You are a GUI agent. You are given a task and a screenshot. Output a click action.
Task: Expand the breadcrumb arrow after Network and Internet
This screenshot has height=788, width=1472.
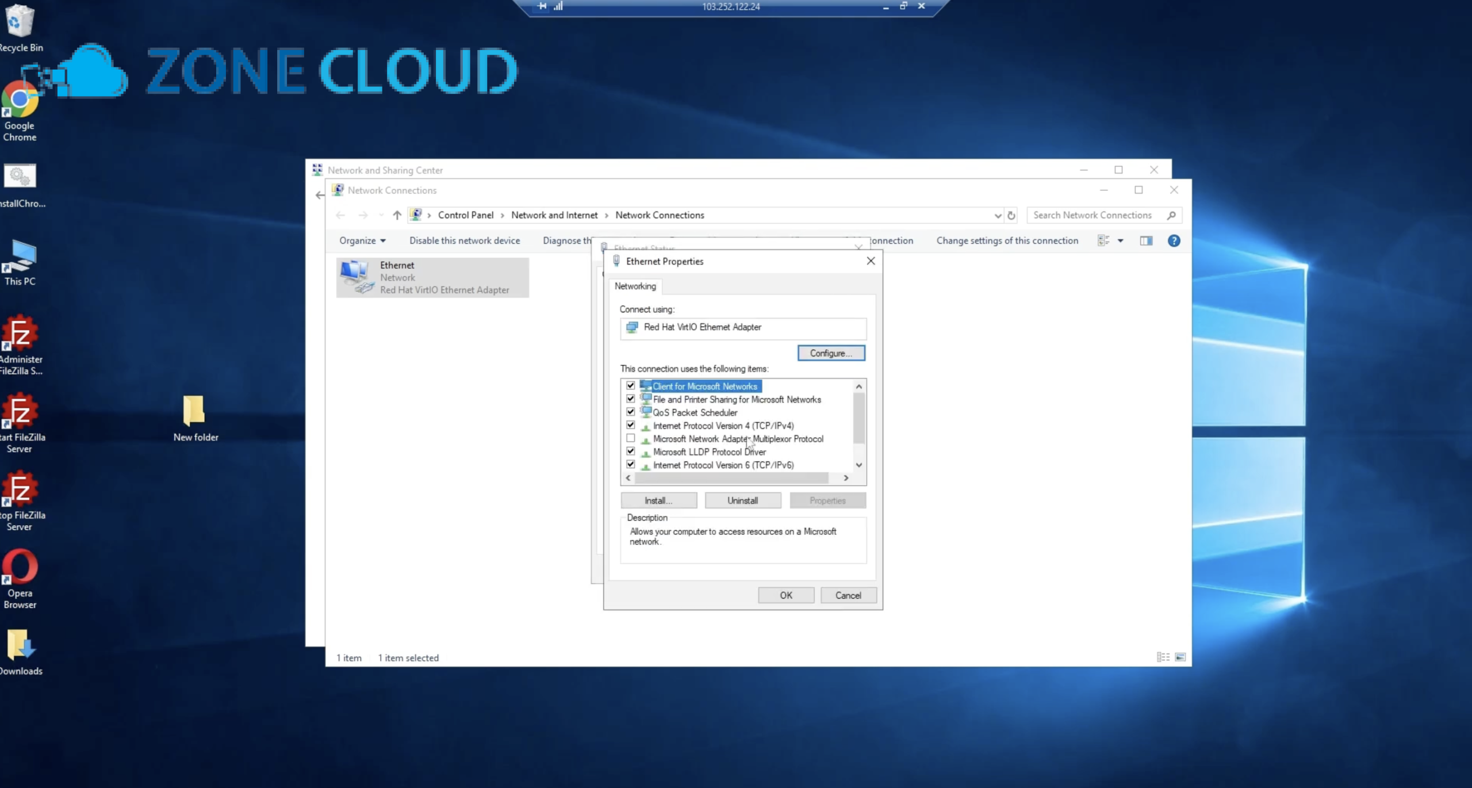pos(606,216)
